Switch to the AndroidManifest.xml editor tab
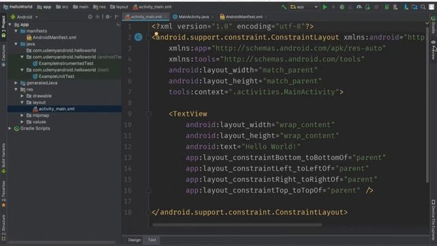This screenshot has width=437, height=246. [x=244, y=16]
